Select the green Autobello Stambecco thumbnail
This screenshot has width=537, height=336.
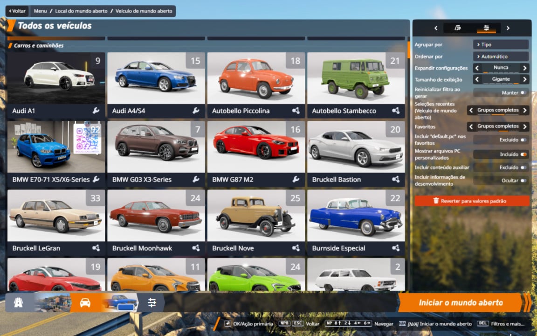pos(356,78)
